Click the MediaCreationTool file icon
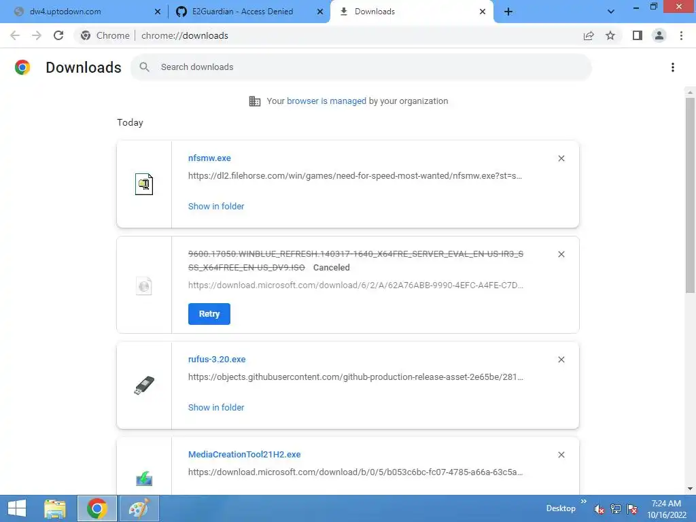 [144, 479]
